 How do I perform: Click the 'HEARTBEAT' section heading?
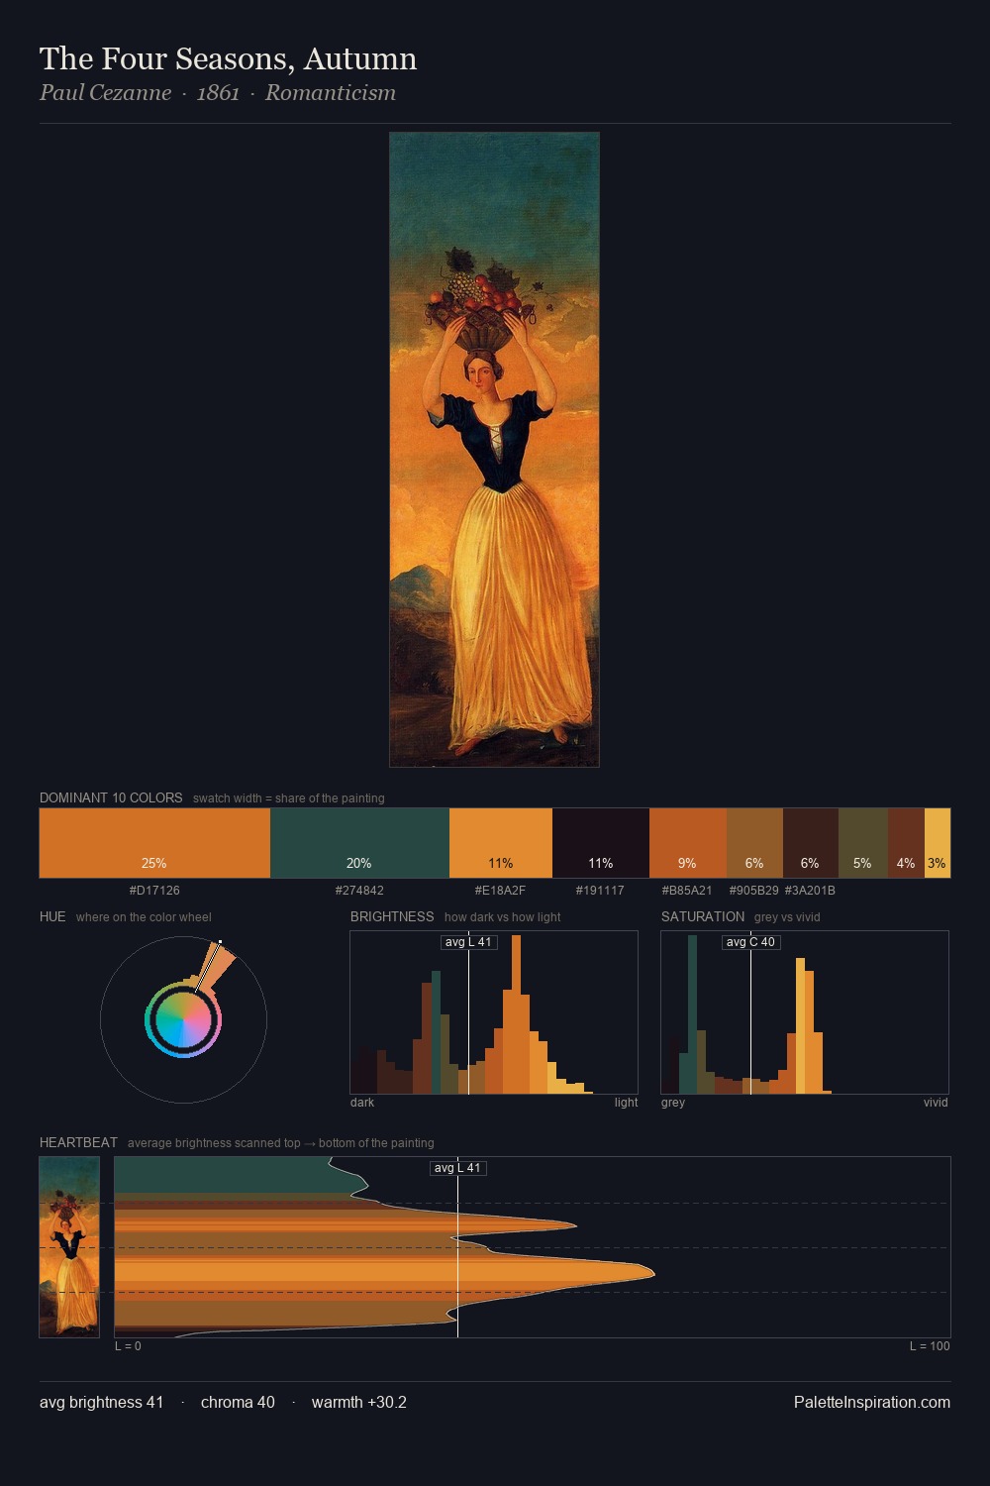[x=78, y=1142]
